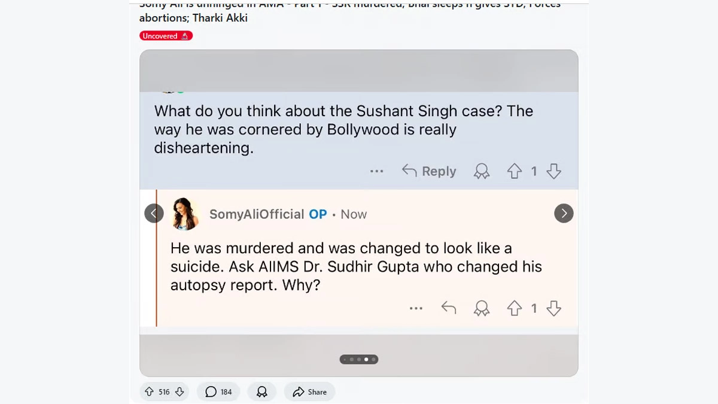Upvote the Sushant Singh question comment

(515, 172)
